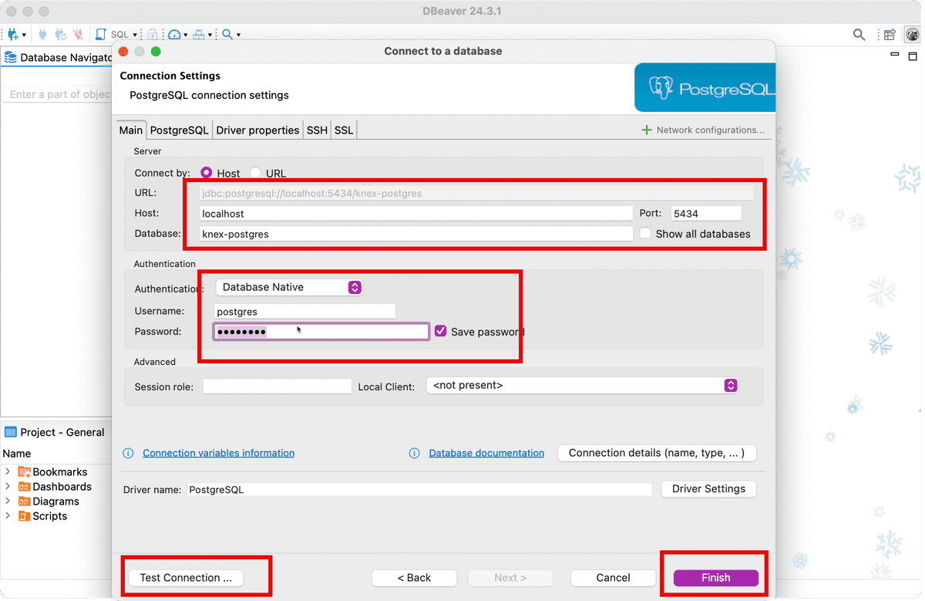Open the driver boxes dropdown arrow
Viewport: 925px width, 601px height.
click(210, 35)
